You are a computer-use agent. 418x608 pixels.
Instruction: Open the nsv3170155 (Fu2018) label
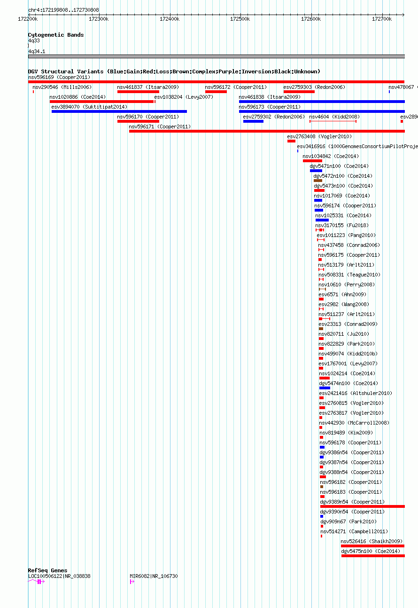342,225
